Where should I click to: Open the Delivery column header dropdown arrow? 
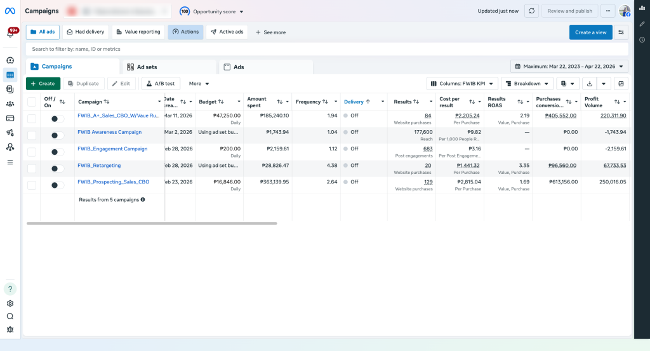click(x=383, y=102)
